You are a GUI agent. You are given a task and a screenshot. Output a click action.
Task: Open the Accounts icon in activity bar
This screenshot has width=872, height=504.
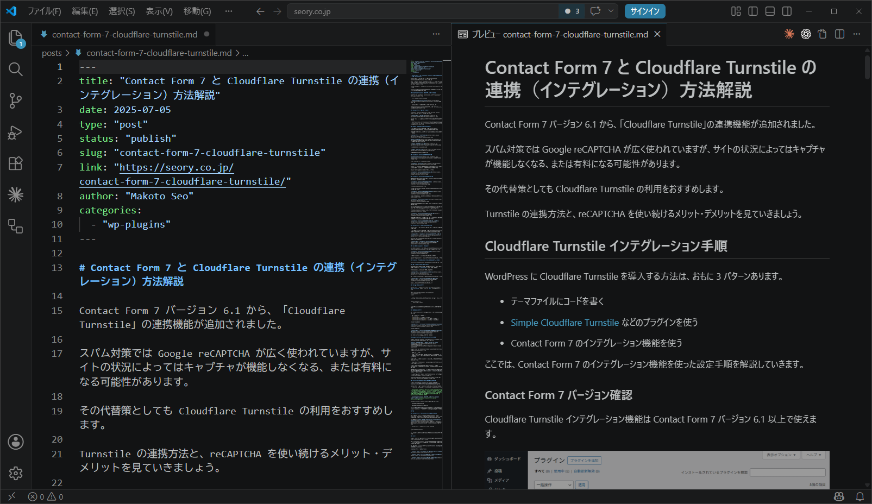click(16, 442)
